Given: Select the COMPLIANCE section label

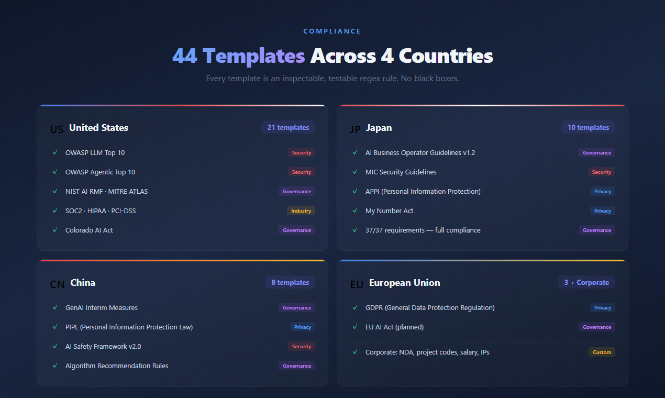Looking at the screenshot, I should click(332, 31).
